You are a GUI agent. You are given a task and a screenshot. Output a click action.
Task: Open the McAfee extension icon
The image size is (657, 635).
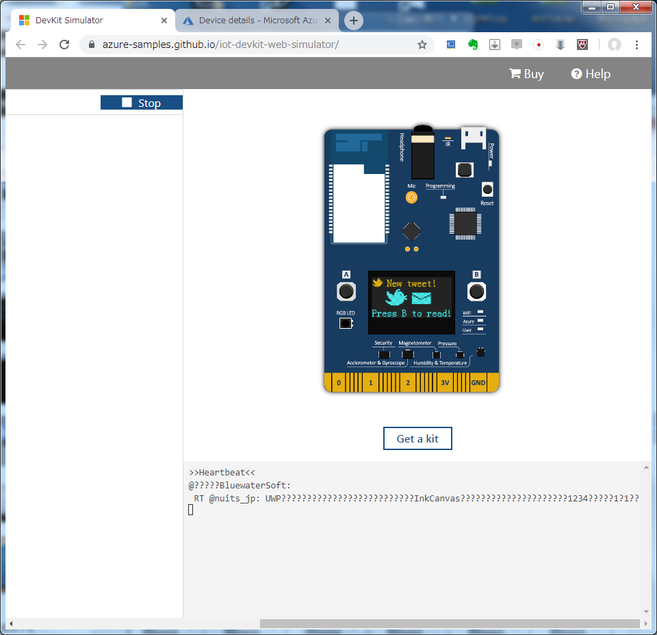(x=582, y=45)
